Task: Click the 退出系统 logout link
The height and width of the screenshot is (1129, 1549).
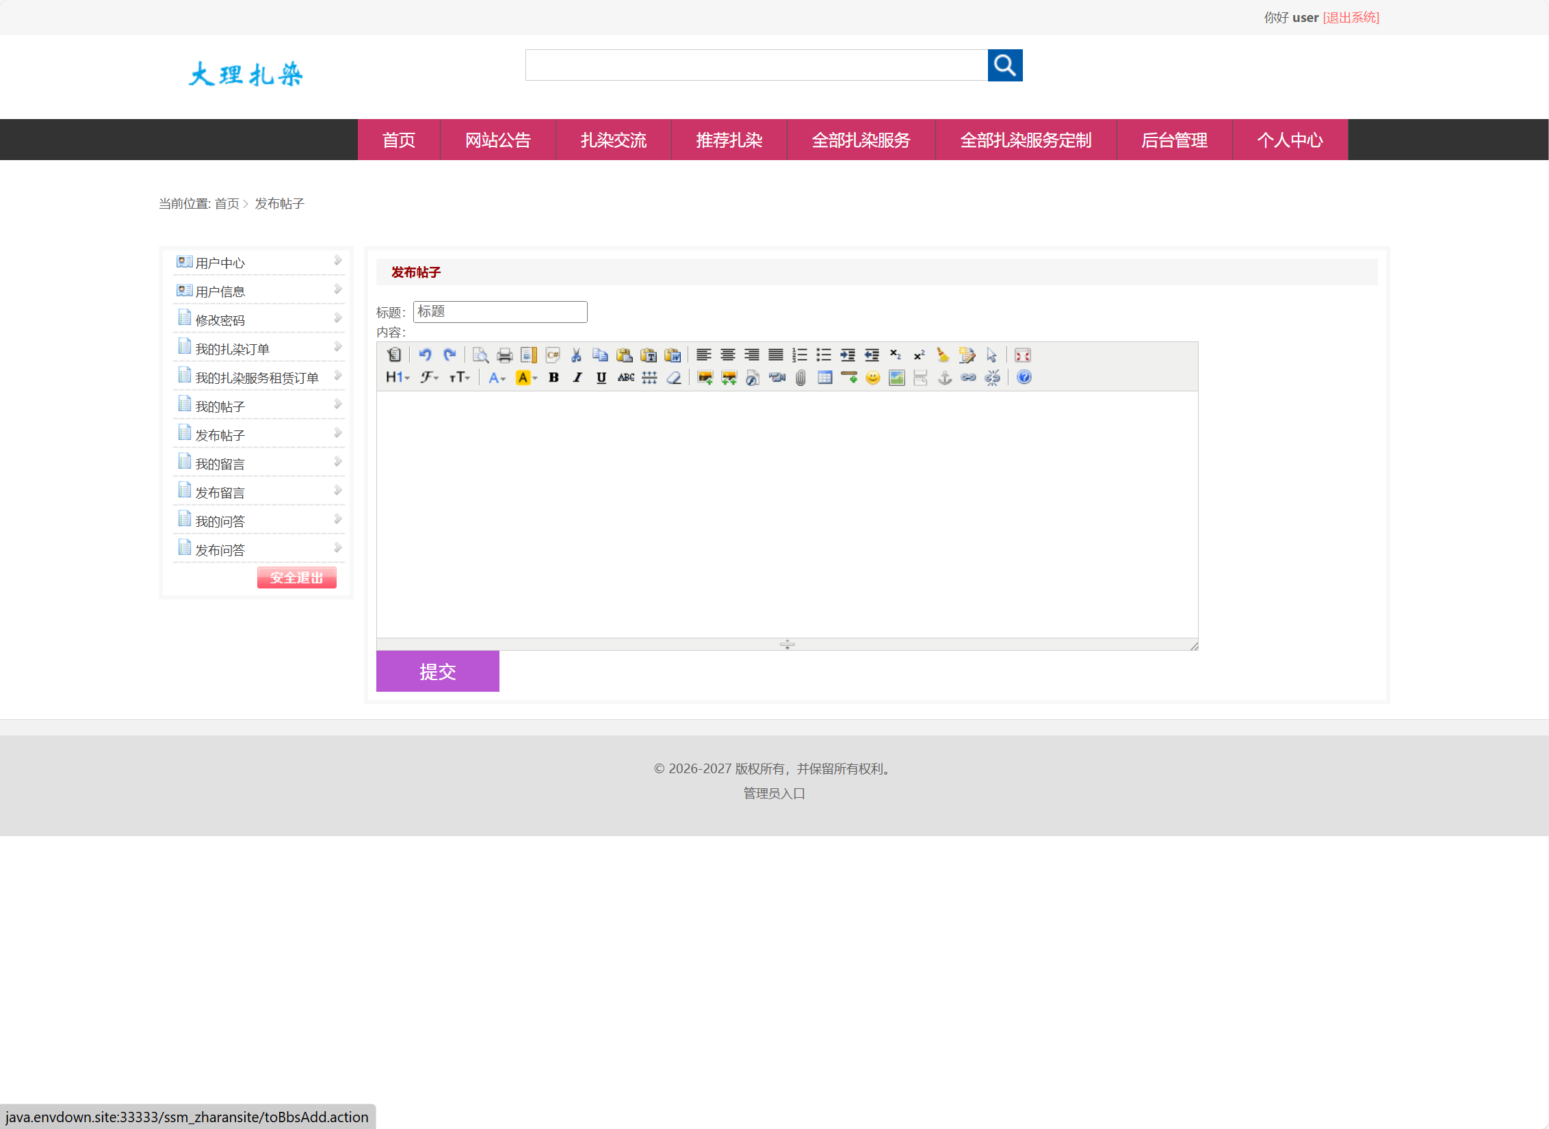Action: click(1351, 18)
